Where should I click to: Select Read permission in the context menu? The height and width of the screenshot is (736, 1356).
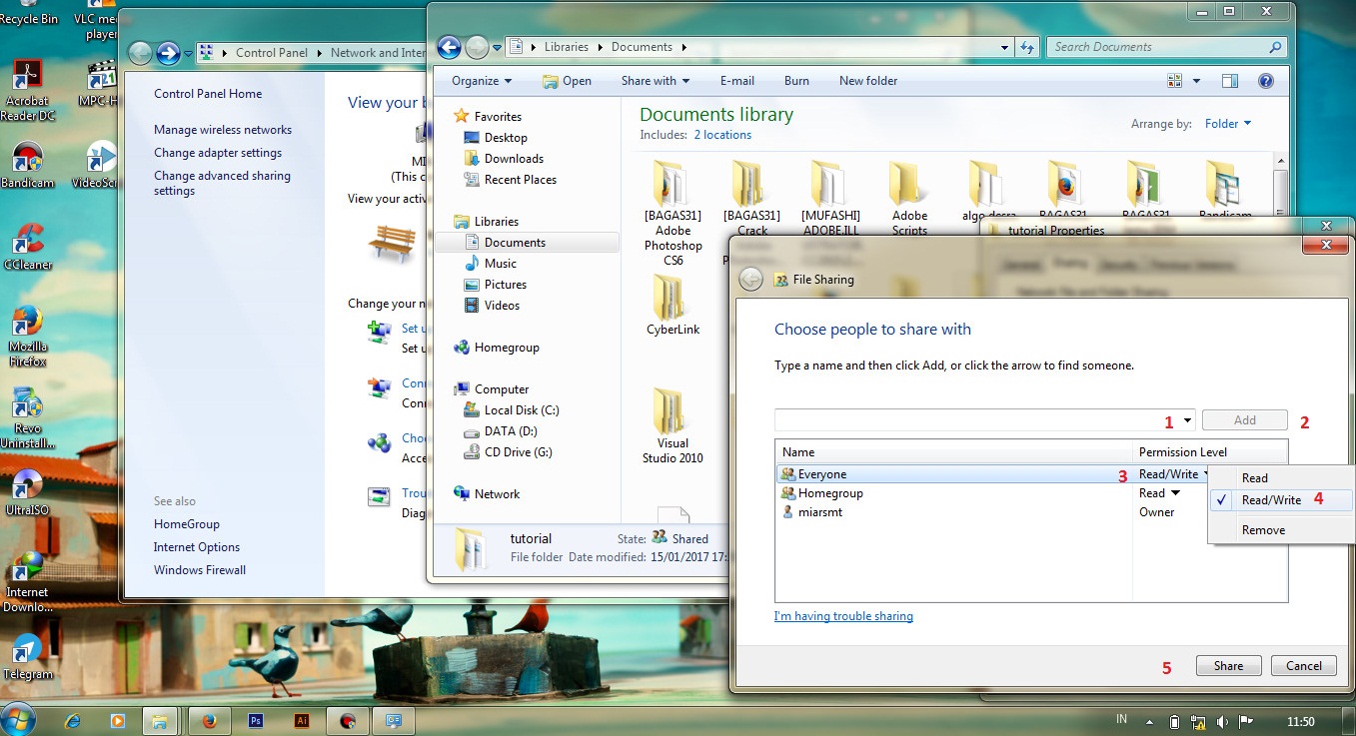[x=1254, y=478]
